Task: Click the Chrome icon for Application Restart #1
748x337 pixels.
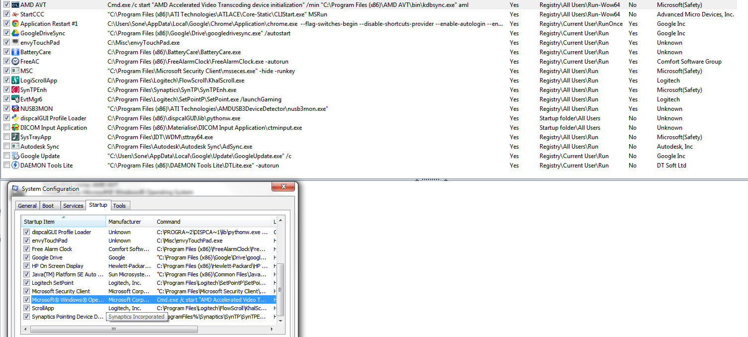Action: pos(15,24)
